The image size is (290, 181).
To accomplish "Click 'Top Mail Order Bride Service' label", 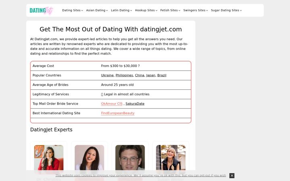I will click(55, 104).
